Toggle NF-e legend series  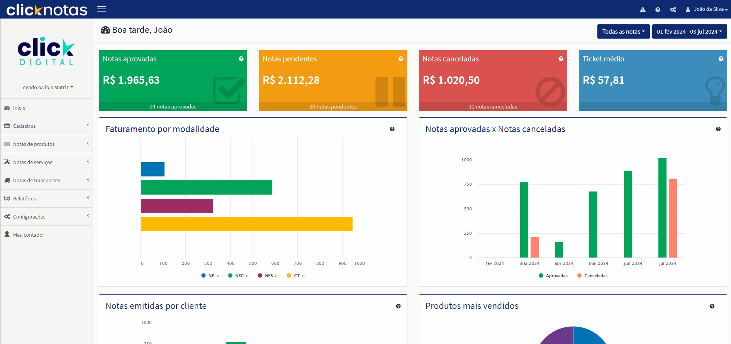click(210, 276)
